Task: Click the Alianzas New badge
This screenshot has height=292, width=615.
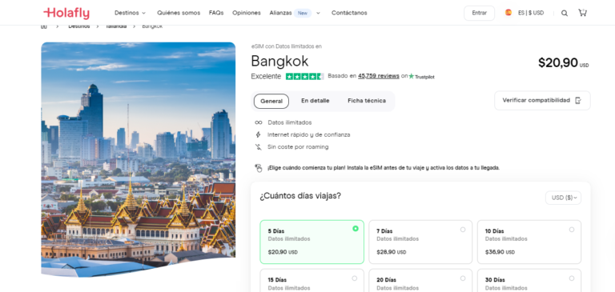Action: pos(303,13)
